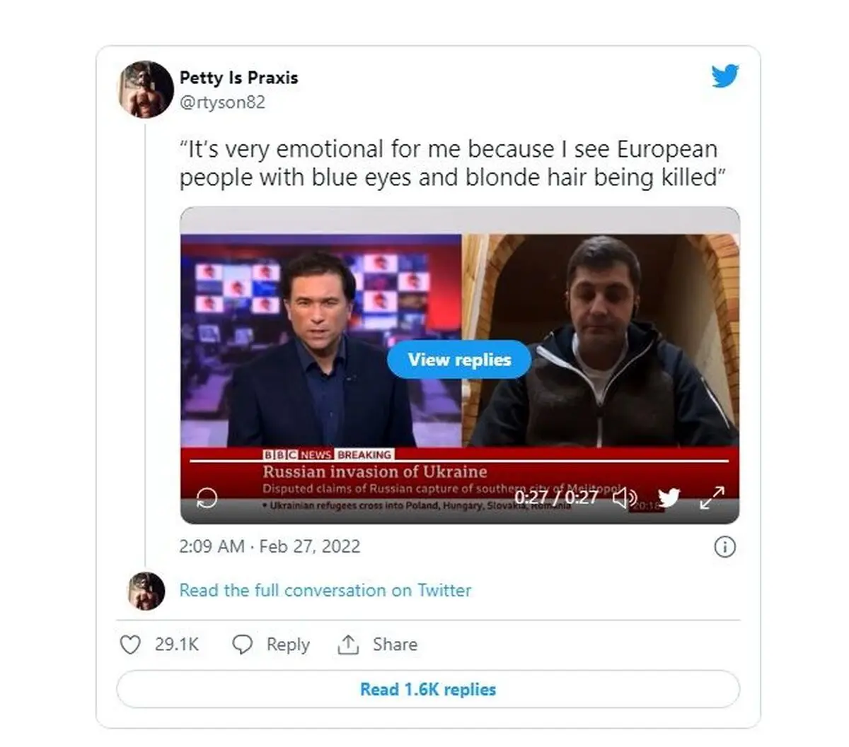Click the Share upload arrow icon
Image resolution: width=849 pixels, height=747 pixels.
pyautogui.click(x=348, y=645)
